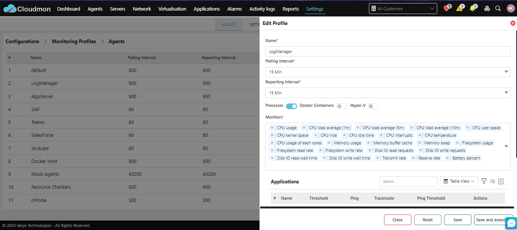Open the critical alerts shield icon
This screenshot has height=230, width=517.
(447, 8)
